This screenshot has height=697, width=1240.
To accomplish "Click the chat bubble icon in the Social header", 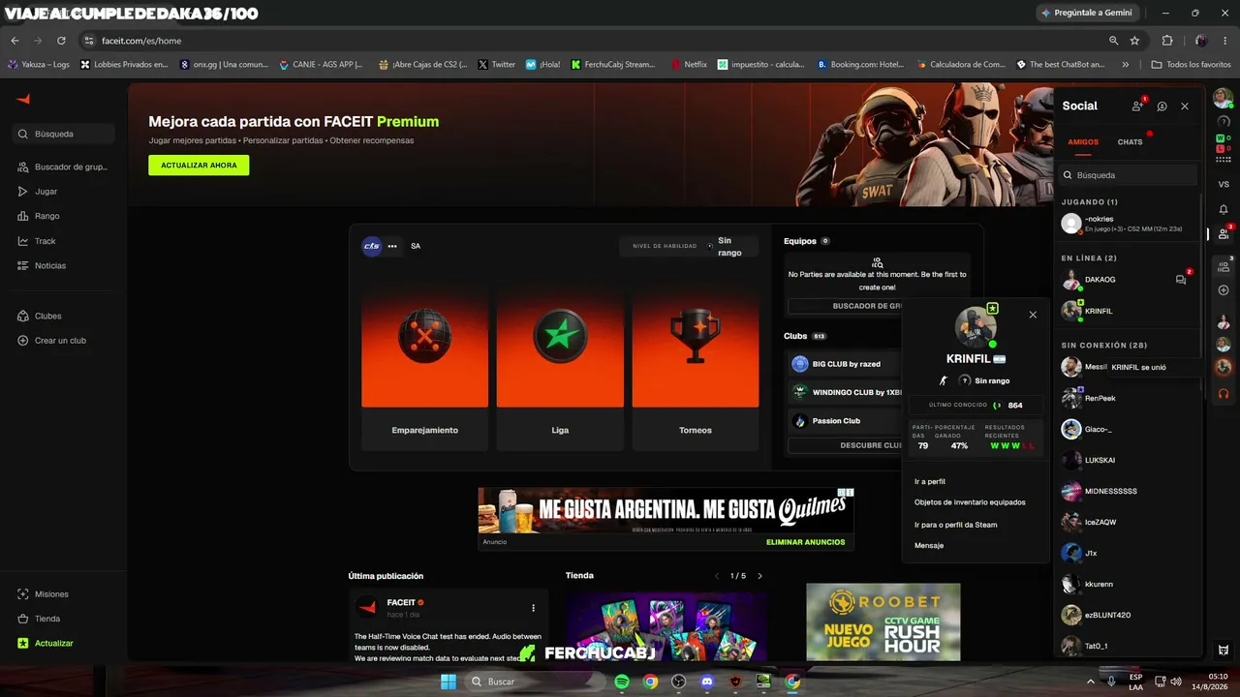I will (1162, 106).
